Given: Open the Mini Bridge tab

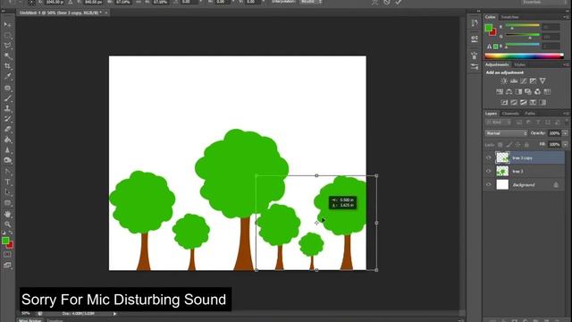Looking at the screenshot, I should (30, 320).
